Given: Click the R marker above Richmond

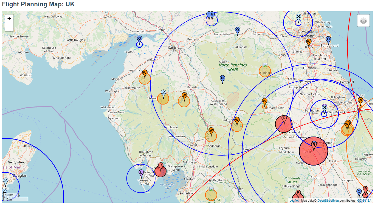Looking at the screenshot, I should [284, 120].
